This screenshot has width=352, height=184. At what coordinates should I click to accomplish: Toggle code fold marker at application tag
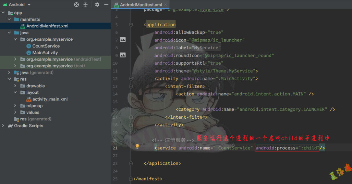click(x=131, y=25)
